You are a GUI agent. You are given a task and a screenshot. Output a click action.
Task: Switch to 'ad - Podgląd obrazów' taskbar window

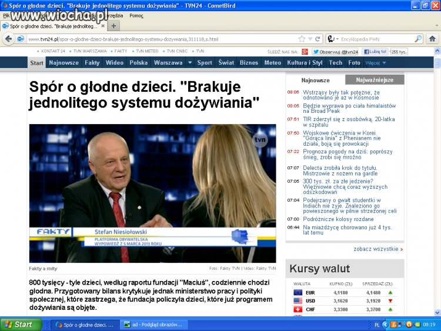(x=155, y=325)
